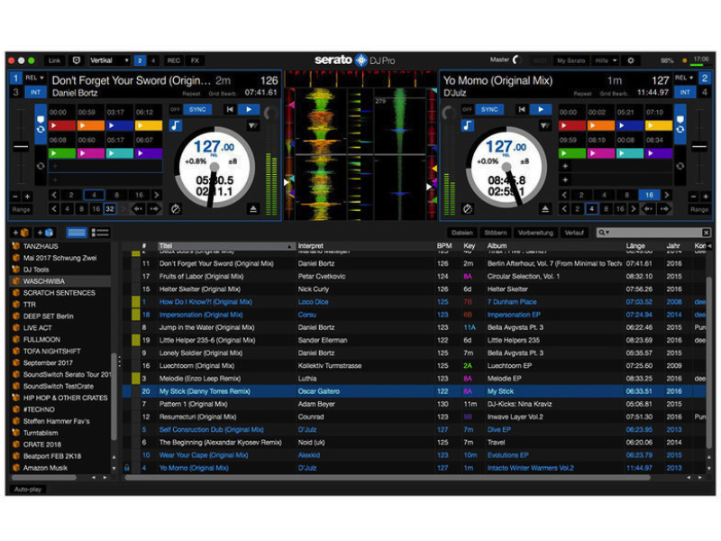Open My Serato
The image size is (721, 541).
coord(570,60)
